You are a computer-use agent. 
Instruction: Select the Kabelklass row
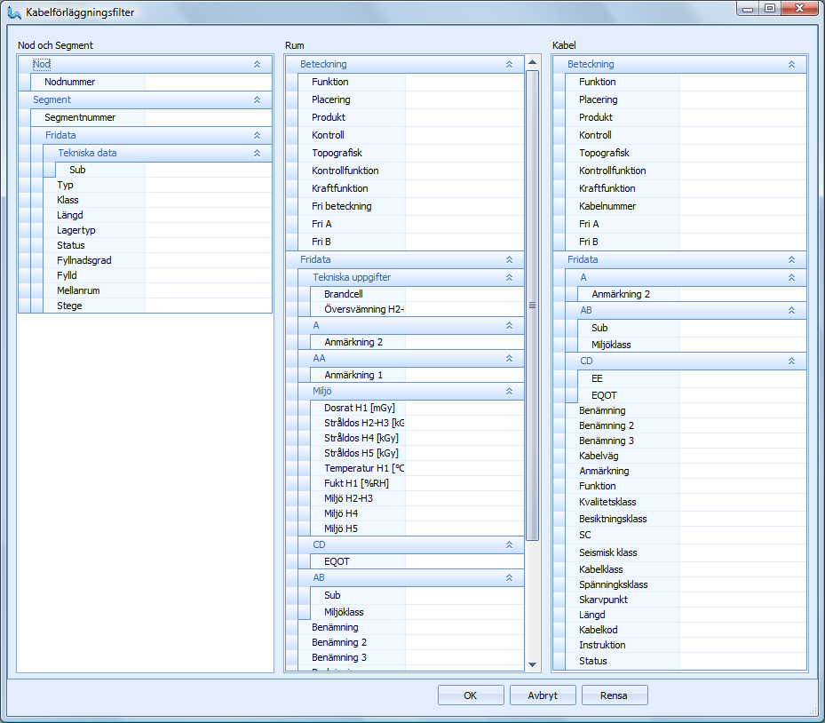(x=686, y=569)
